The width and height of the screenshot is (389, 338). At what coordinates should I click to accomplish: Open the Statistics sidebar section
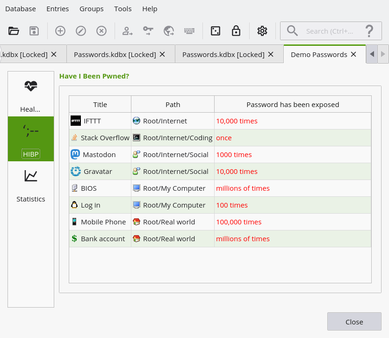(x=31, y=184)
